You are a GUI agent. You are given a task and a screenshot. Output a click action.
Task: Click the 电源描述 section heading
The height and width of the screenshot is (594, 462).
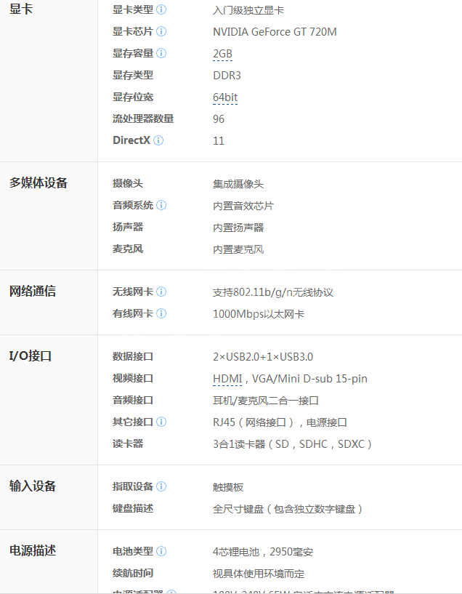pos(33,550)
